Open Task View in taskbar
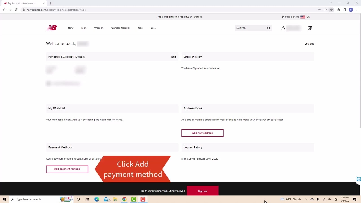The height and width of the screenshot is (203, 361). (x=87, y=199)
